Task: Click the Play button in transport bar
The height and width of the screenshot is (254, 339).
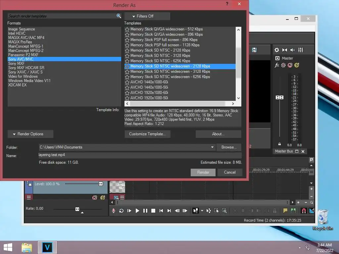Action: pyautogui.click(x=137, y=211)
